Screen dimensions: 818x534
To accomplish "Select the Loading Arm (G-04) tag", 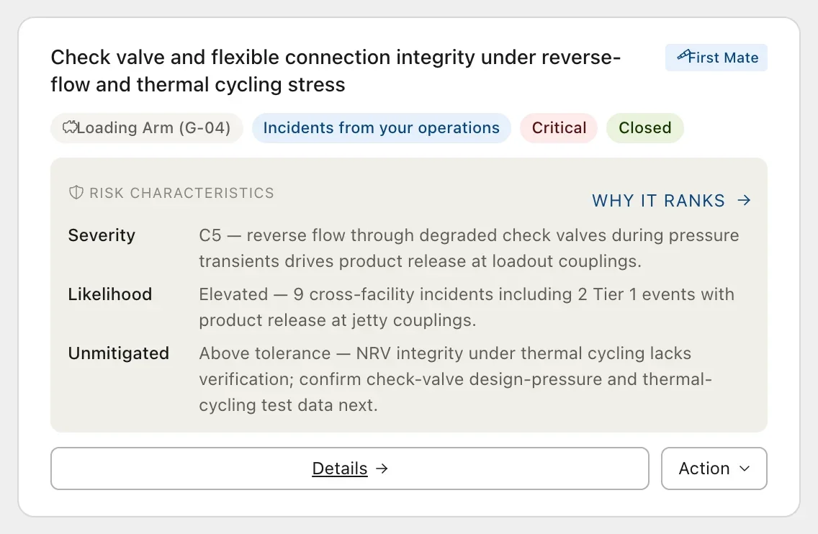I will coord(147,128).
